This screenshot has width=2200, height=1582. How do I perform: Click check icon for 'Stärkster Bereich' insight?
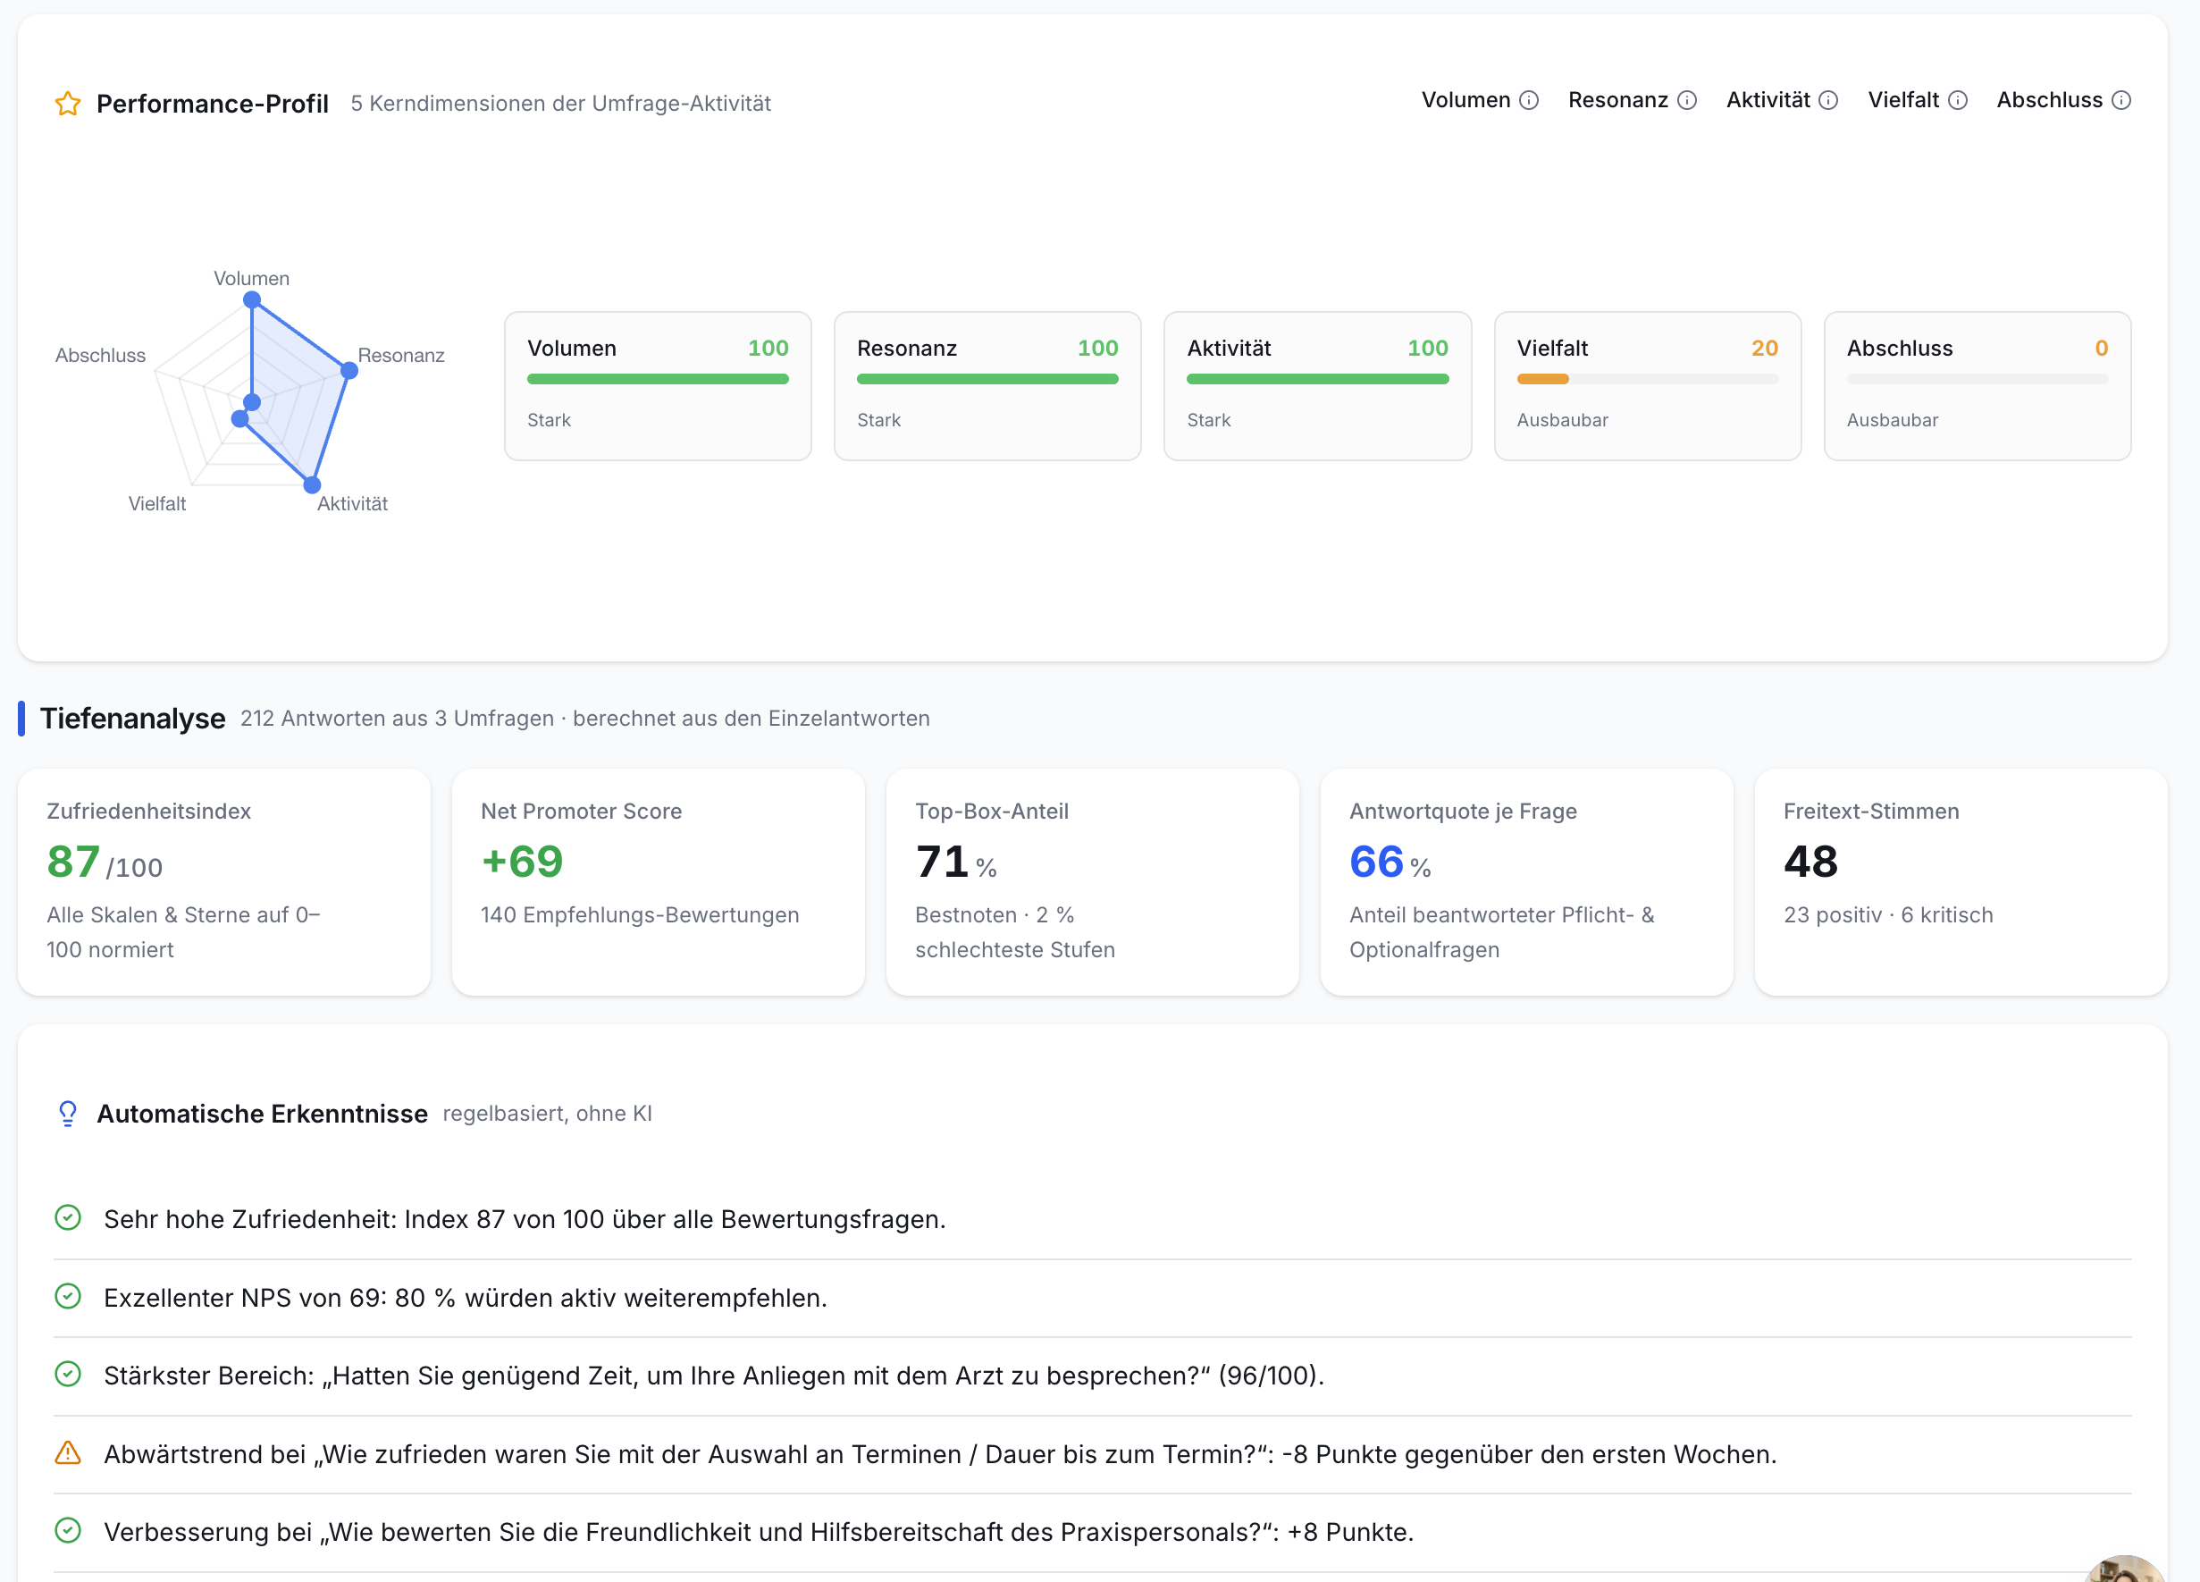[68, 1374]
